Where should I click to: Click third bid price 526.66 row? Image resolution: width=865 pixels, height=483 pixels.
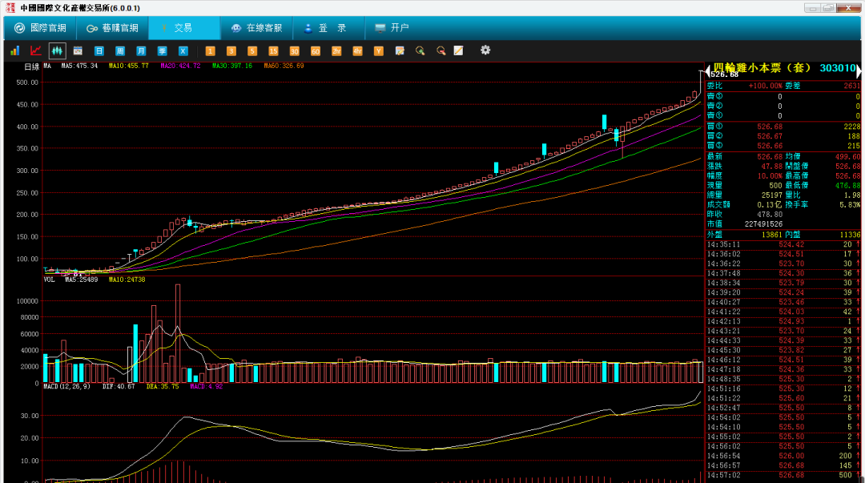[x=783, y=146]
